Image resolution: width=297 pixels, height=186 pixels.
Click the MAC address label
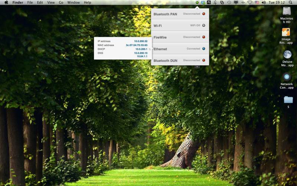tap(106, 45)
